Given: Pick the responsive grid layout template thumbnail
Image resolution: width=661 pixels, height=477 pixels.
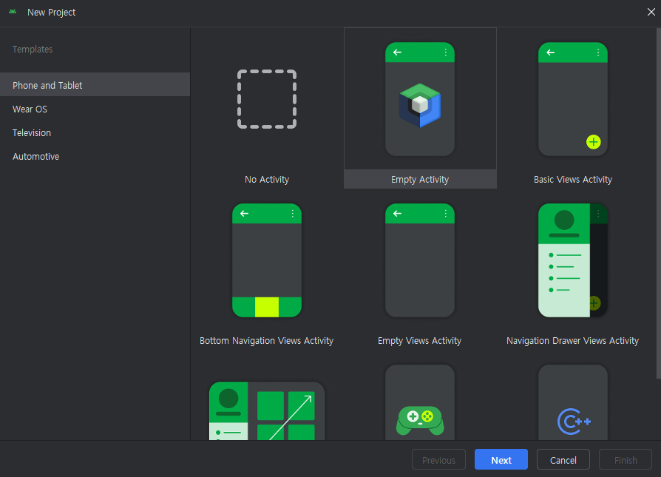Looking at the screenshot, I should pyautogui.click(x=267, y=410).
